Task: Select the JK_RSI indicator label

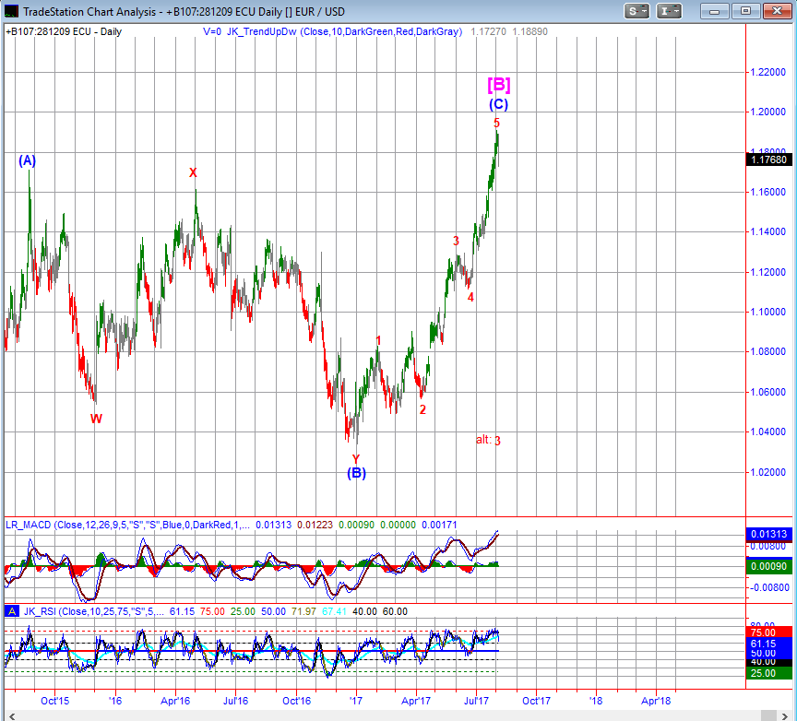Action: pyautogui.click(x=93, y=611)
